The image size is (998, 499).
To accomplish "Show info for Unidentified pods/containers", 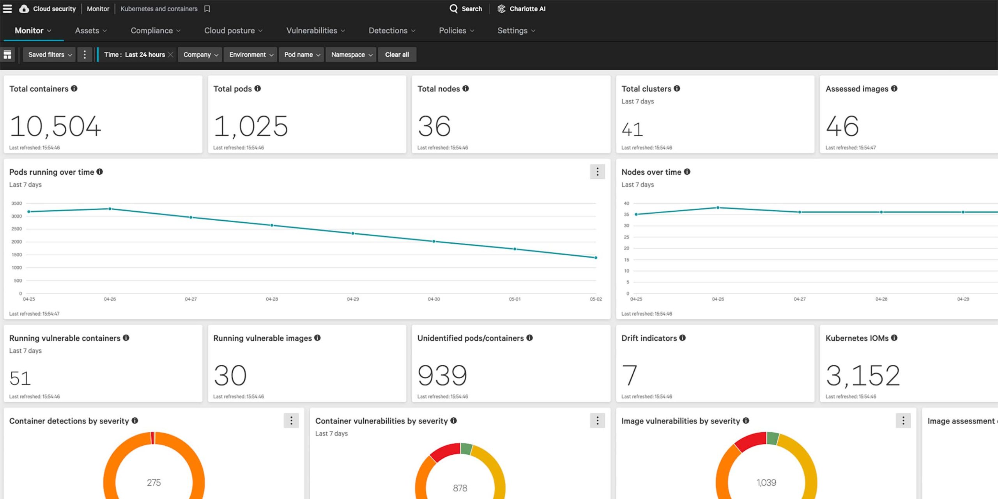I will click(x=529, y=337).
